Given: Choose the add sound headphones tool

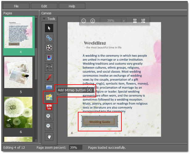Looking at the screenshot, I should pos(49,68).
